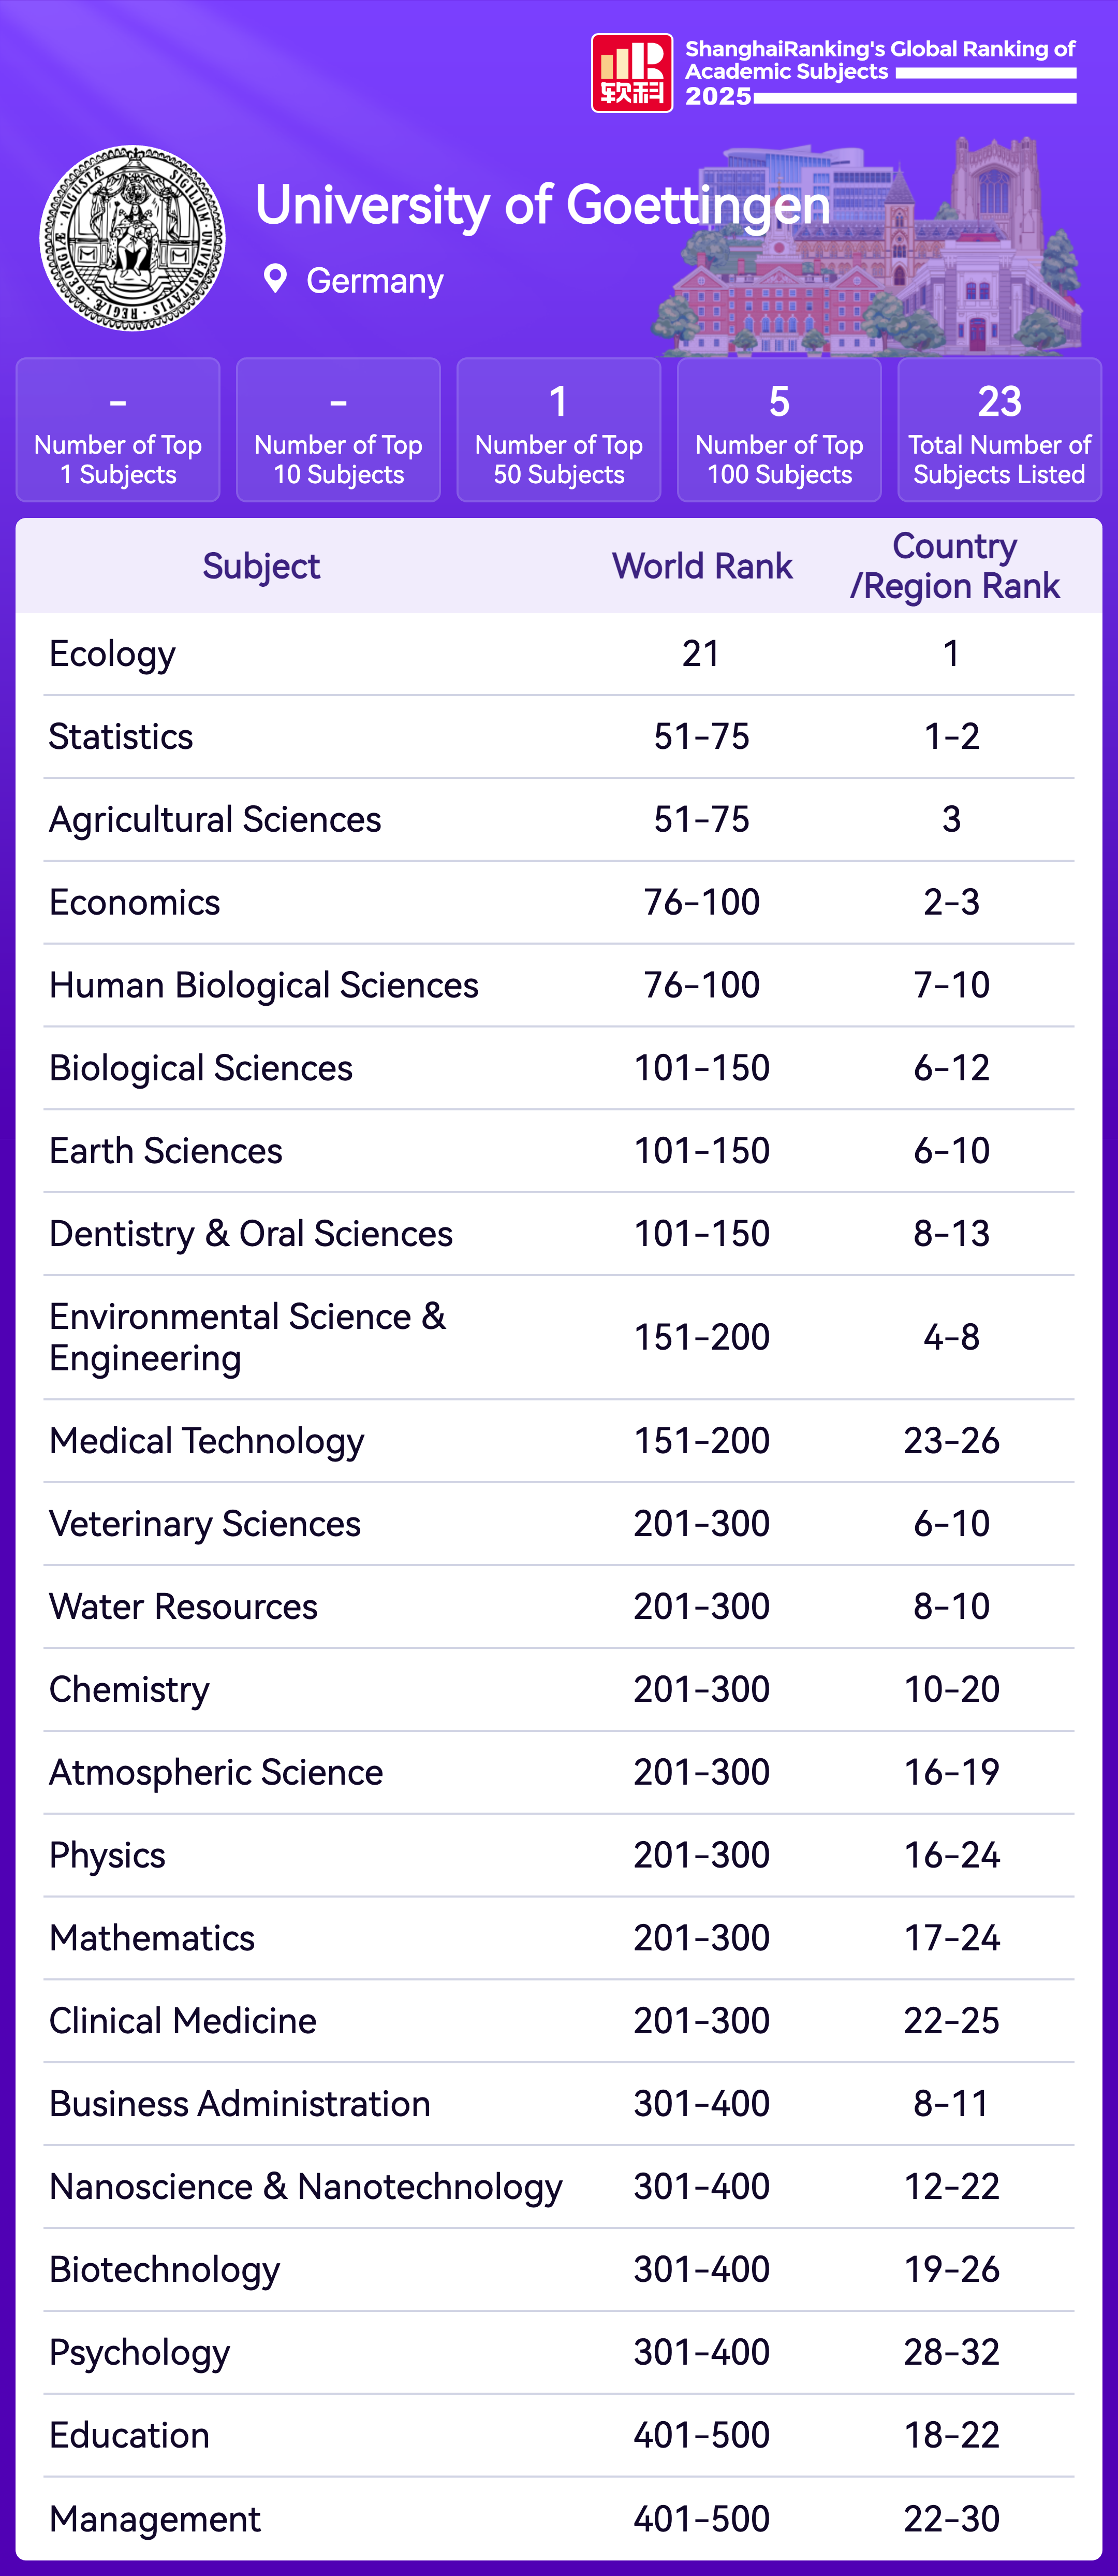Sort by the Country/Region Rank header
Image resolution: width=1118 pixels, height=2576 pixels.
pyautogui.click(x=954, y=566)
